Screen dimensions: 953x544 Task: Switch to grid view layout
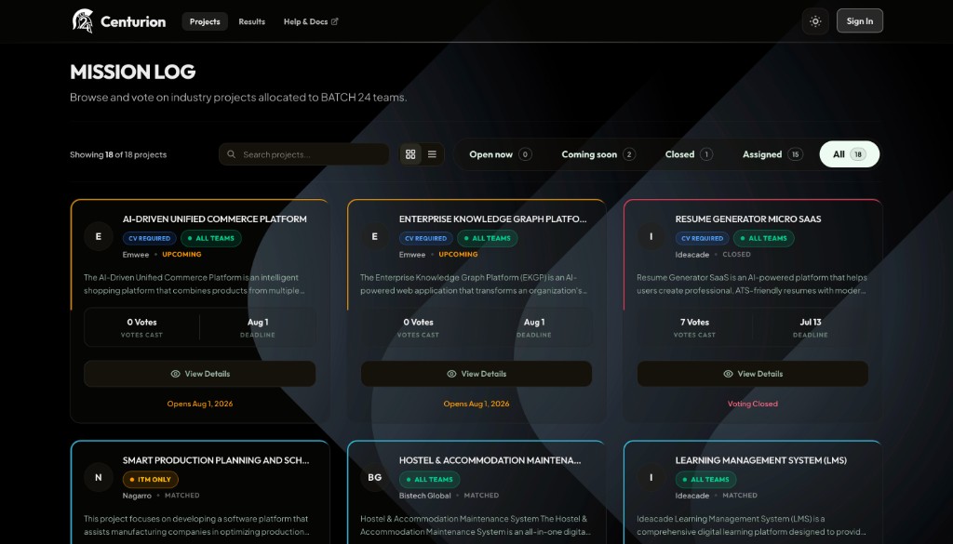(410, 154)
